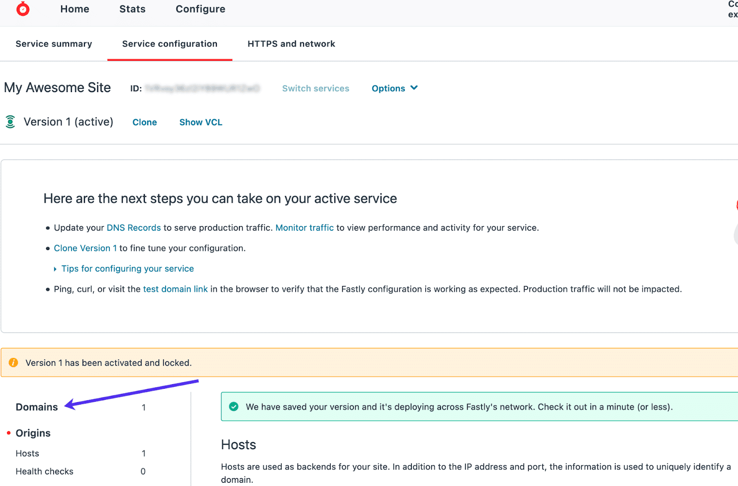Image resolution: width=738 pixels, height=486 pixels.
Task: Click the info icon in the activation banner
Action: 13,363
